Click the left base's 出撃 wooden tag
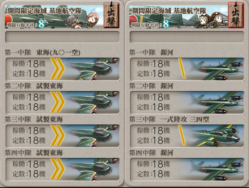 (112, 15)
